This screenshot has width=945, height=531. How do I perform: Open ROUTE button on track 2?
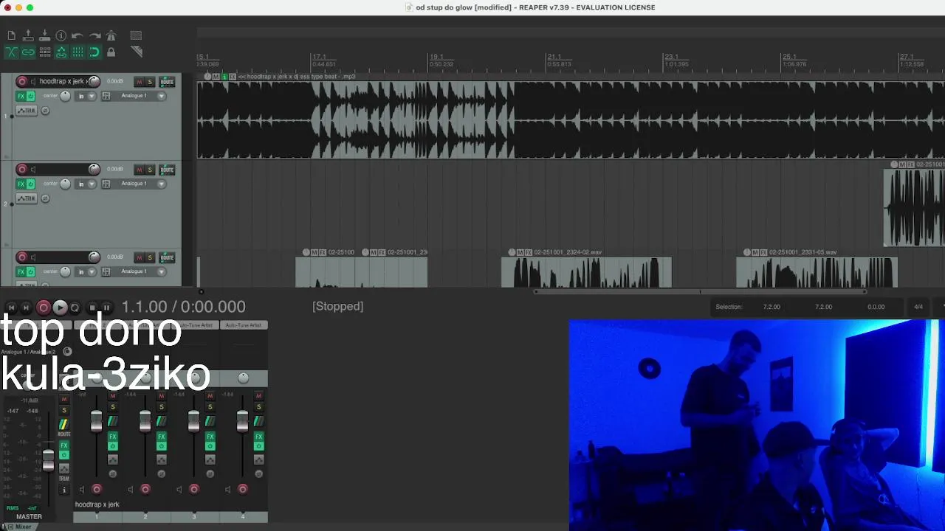click(x=167, y=170)
